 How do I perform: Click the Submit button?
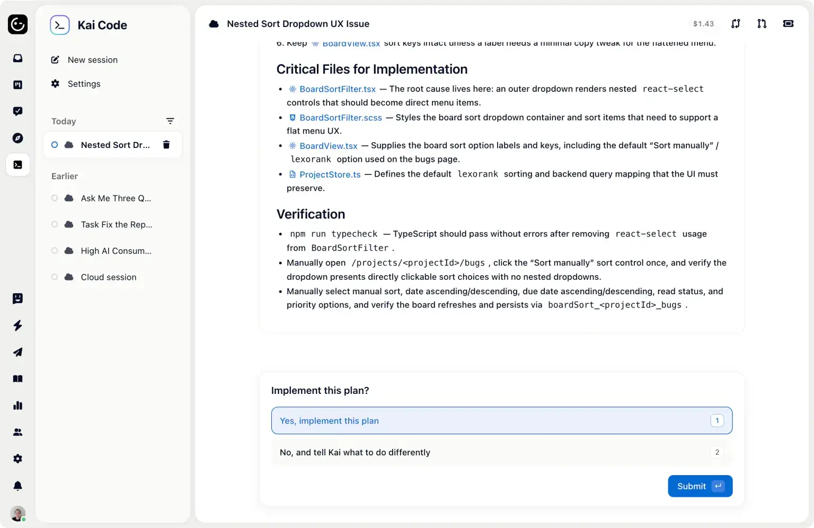[x=700, y=486]
